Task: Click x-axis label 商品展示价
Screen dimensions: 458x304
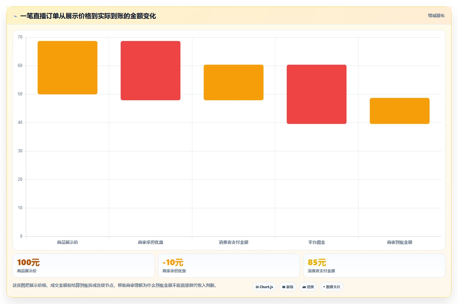Action: tap(68, 242)
